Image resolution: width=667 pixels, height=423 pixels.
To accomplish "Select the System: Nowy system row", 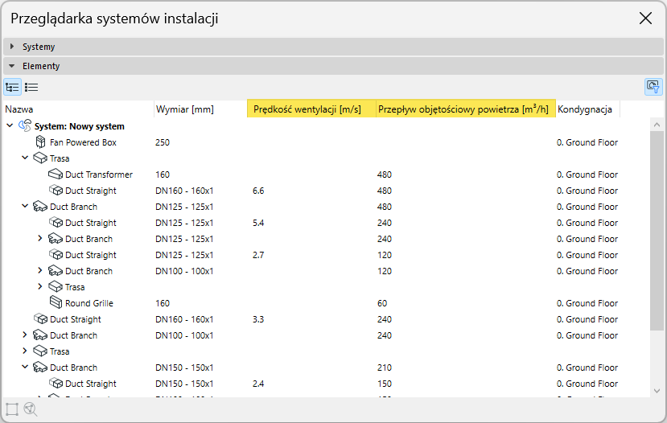I will 327,126.
